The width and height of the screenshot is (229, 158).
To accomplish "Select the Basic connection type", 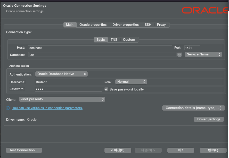I will tap(101, 40).
